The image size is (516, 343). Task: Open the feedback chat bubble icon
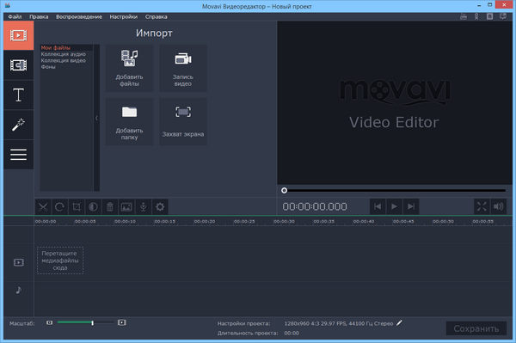[x=503, y=16]
